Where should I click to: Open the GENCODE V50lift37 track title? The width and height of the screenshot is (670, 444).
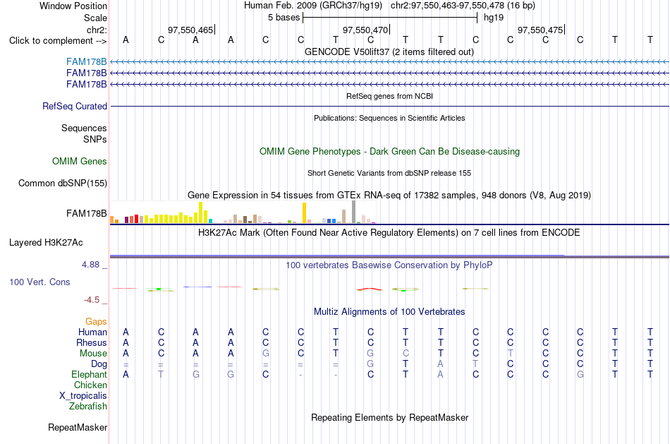[x=389, y=52]
